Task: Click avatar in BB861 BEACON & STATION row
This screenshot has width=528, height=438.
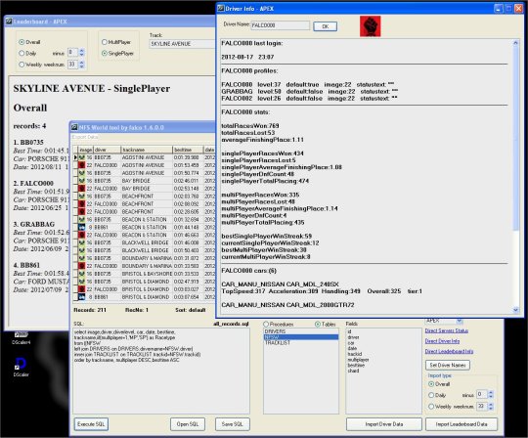Action: coord(81,227)
